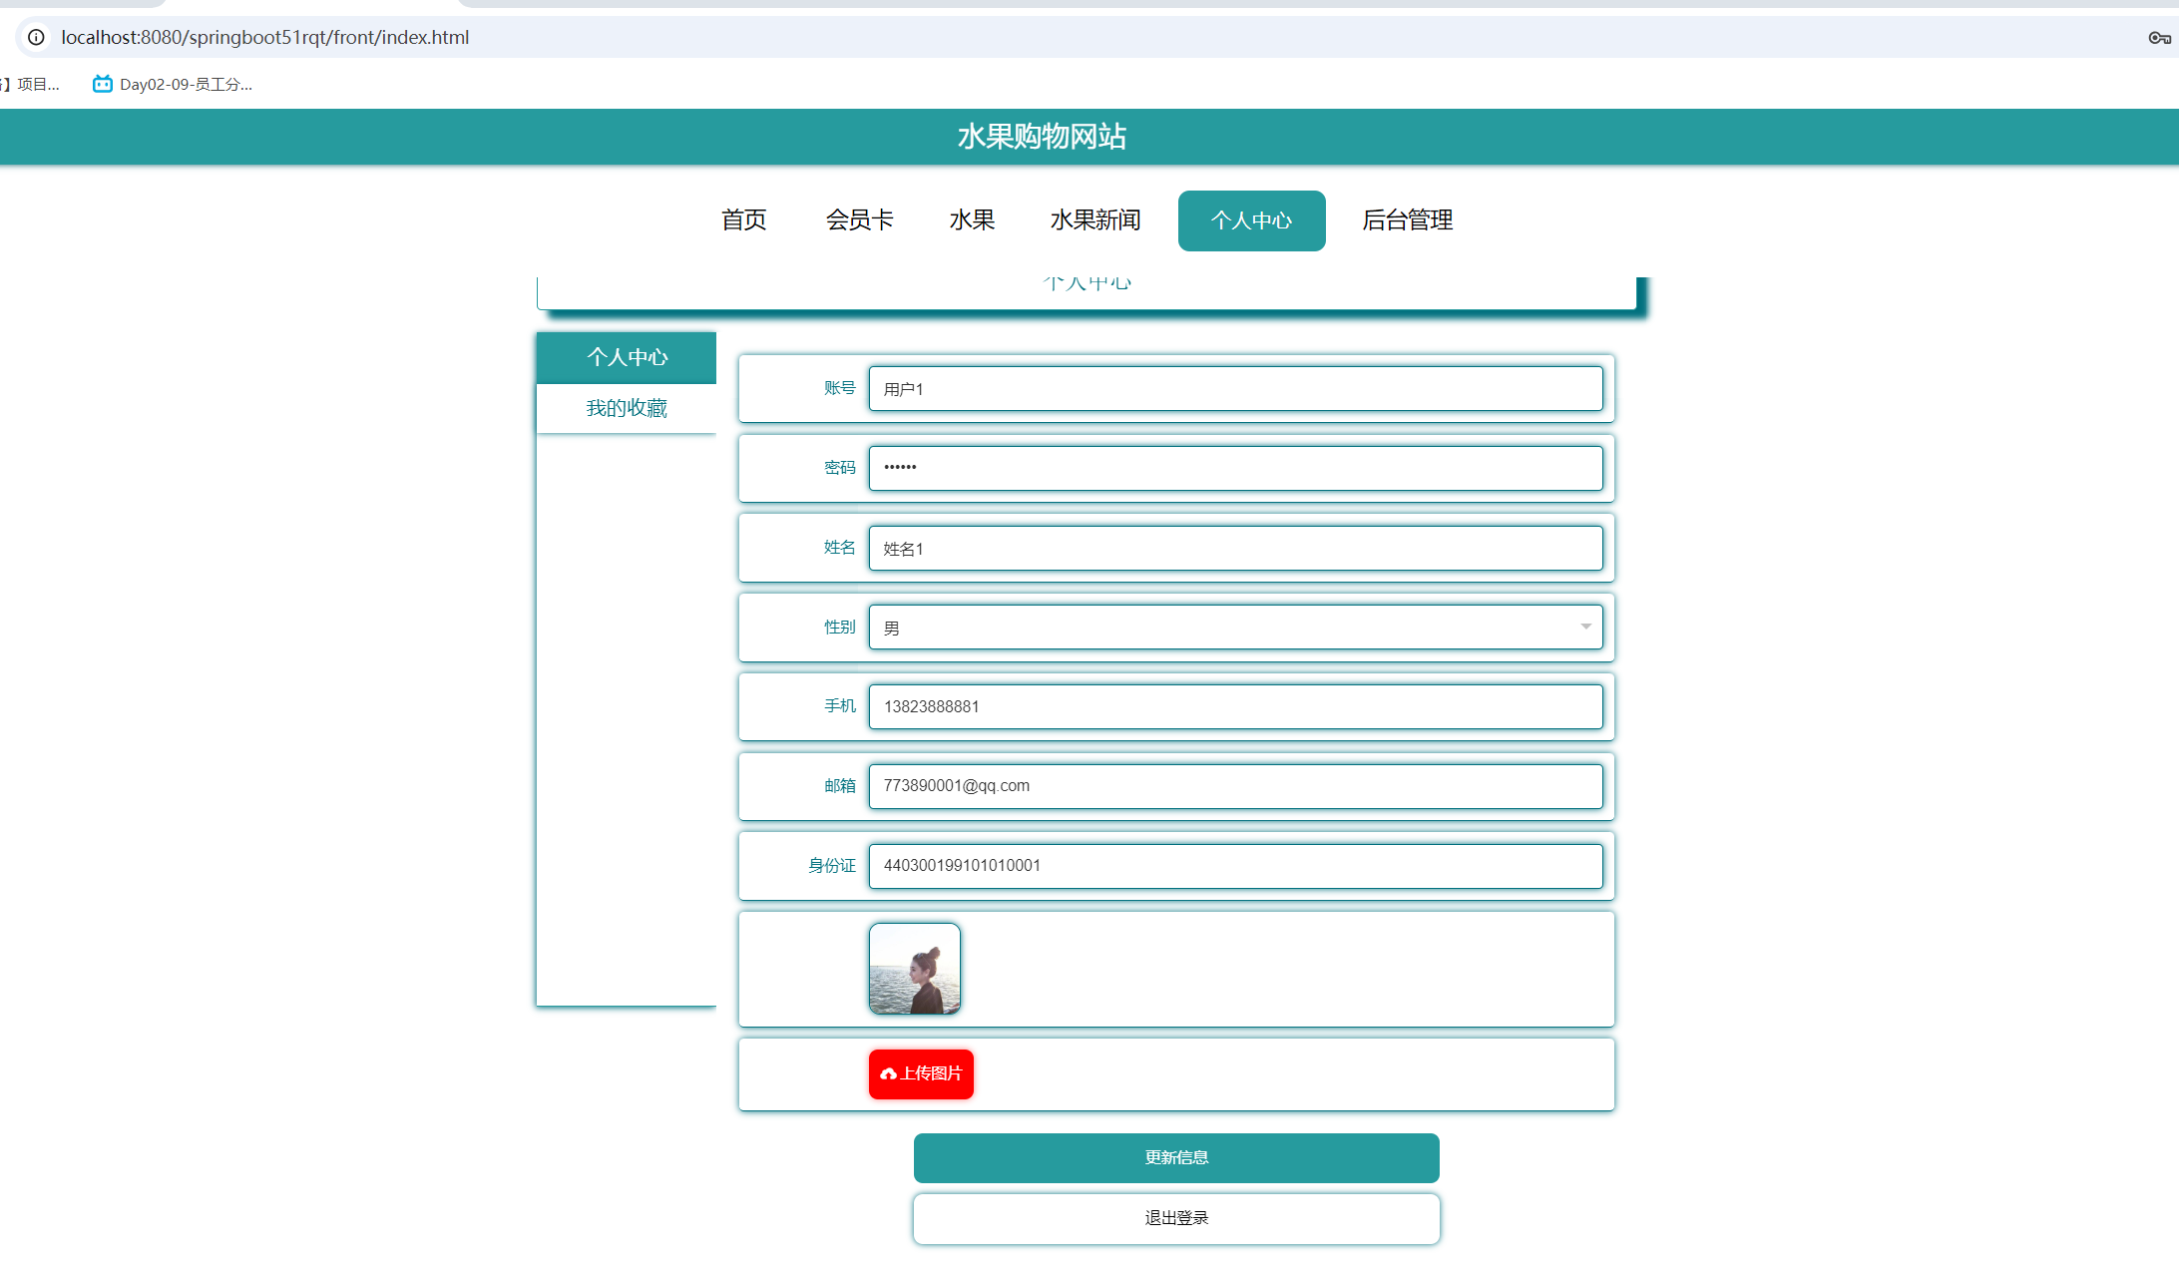Open the 首页 navigation tab

click(743, 220)
